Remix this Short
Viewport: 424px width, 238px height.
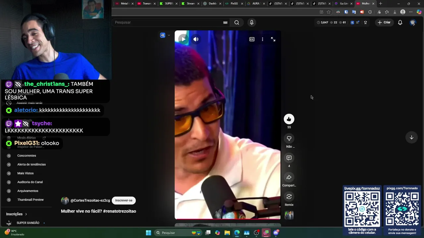pos(289,197)
